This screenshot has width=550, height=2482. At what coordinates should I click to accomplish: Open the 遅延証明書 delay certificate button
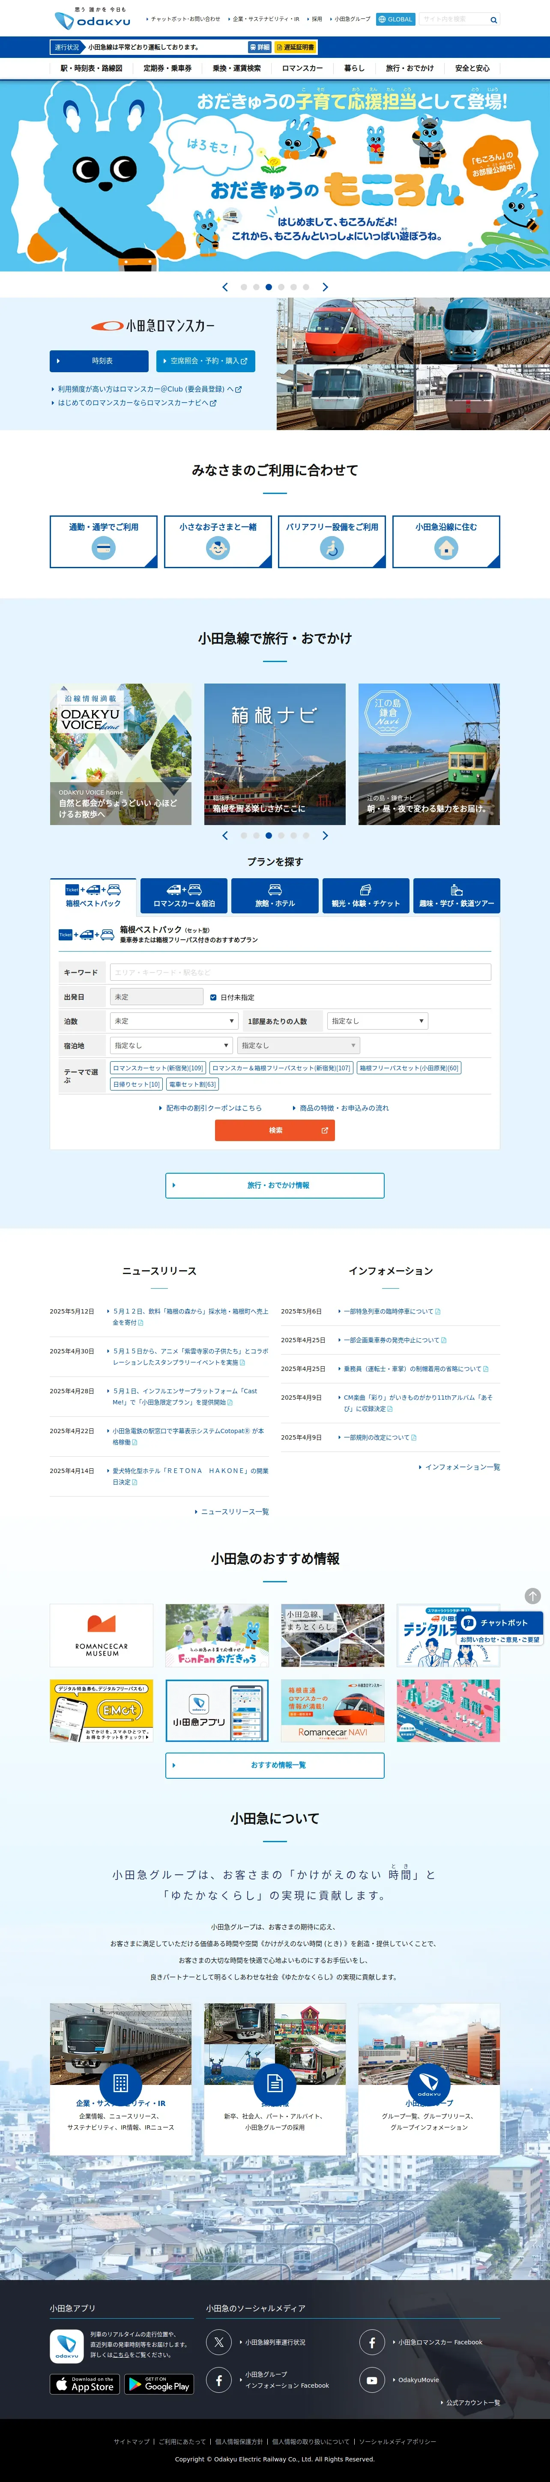tap(295, 47)
